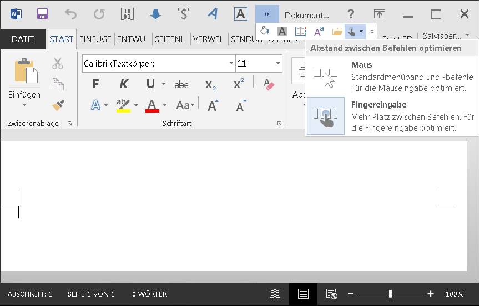Open highlight color dropdown arrow
The height and width of the screenshot is (306, 480).
tap(136, 105)
